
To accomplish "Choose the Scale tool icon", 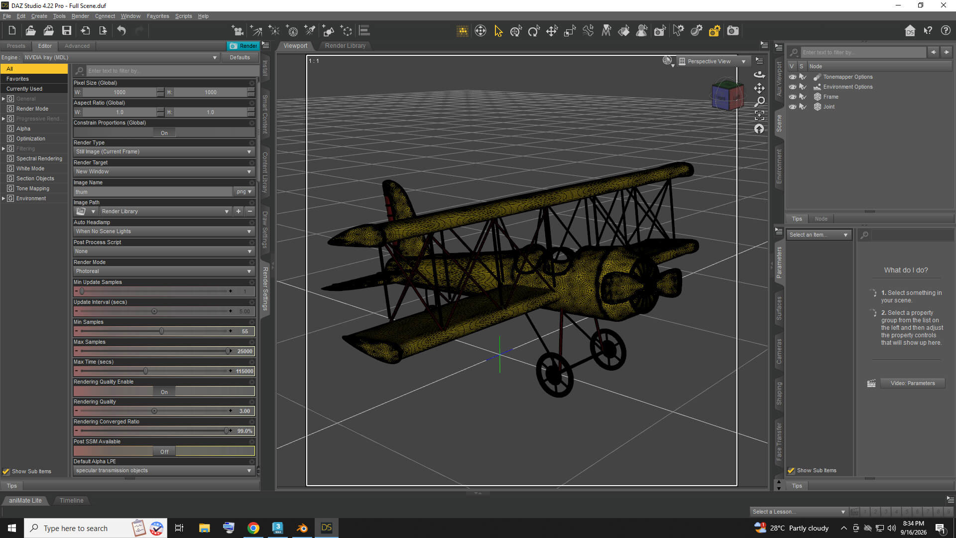I will [x=570, y=31].
